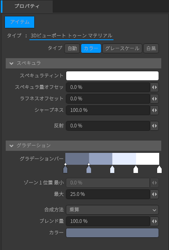Select the first dark gradient stop marker
Screen dimensions: 169x250
click(65, 170)
